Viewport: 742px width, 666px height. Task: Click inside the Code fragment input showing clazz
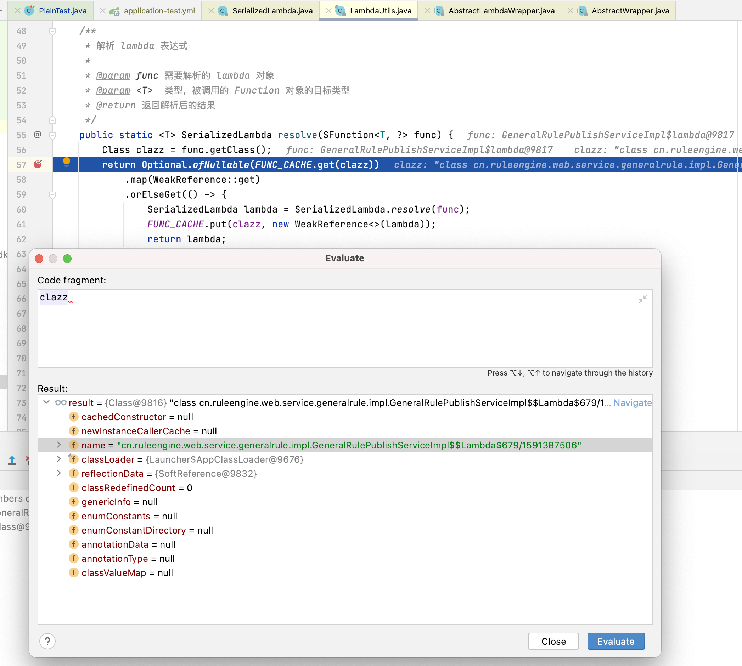pos(54,297)
